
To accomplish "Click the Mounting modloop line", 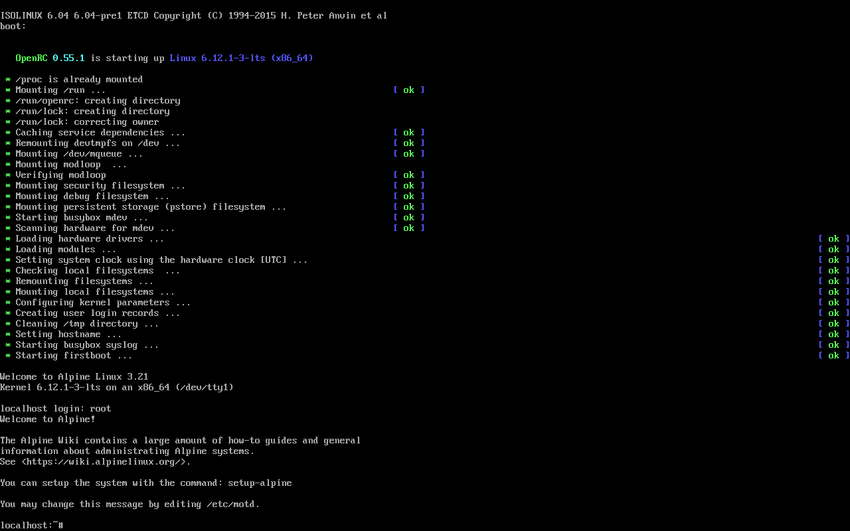I will coord(66,164).
